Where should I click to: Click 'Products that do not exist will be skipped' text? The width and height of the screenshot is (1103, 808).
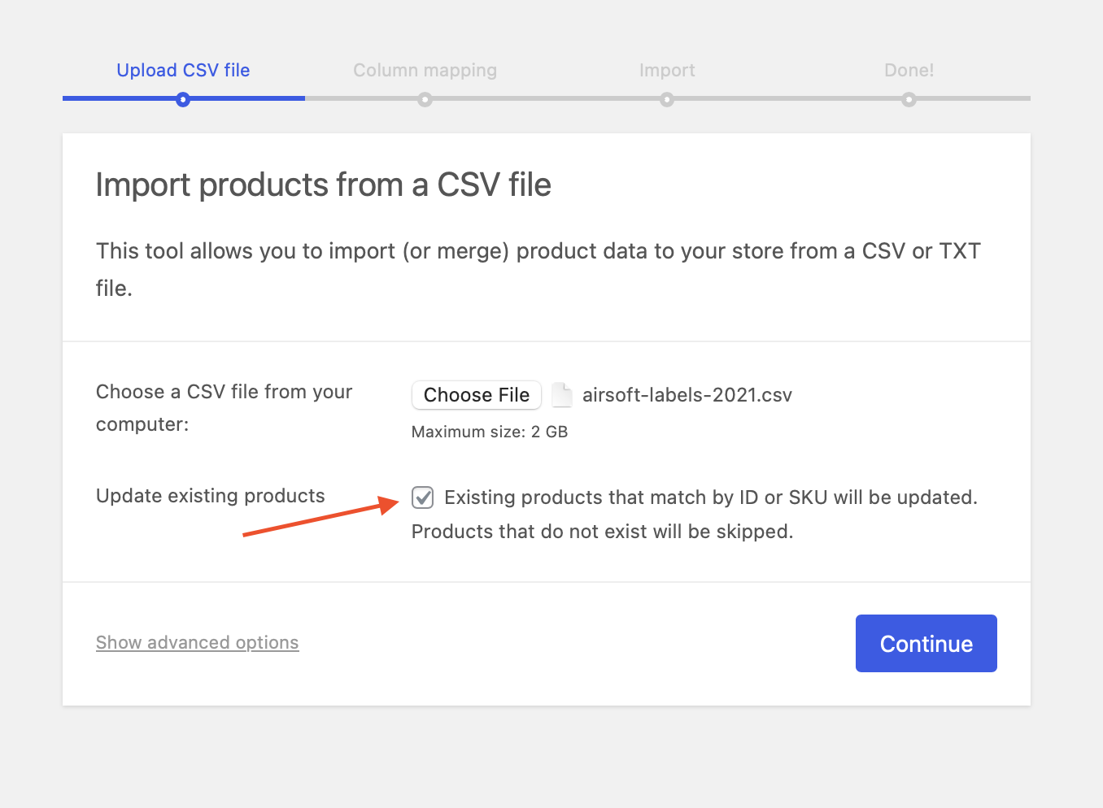602,532
